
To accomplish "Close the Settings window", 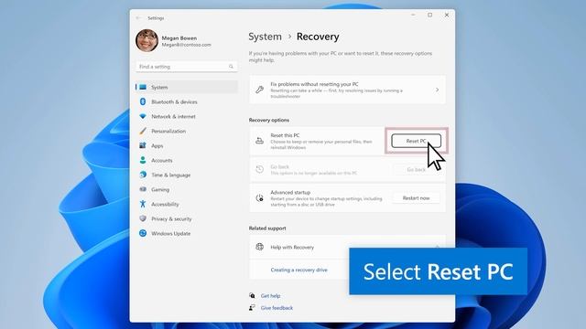I will [x=447, y=15].
